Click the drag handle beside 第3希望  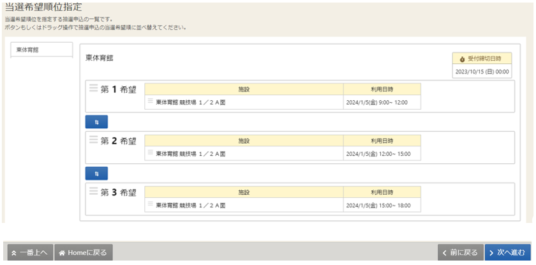pyautogui.click(x=93, y=191)
